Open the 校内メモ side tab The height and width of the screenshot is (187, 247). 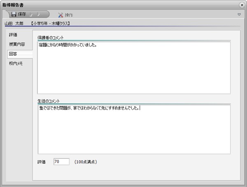pos(16,63)
